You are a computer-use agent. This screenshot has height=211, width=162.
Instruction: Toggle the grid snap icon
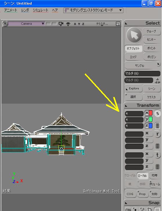(x=157, y=209)
